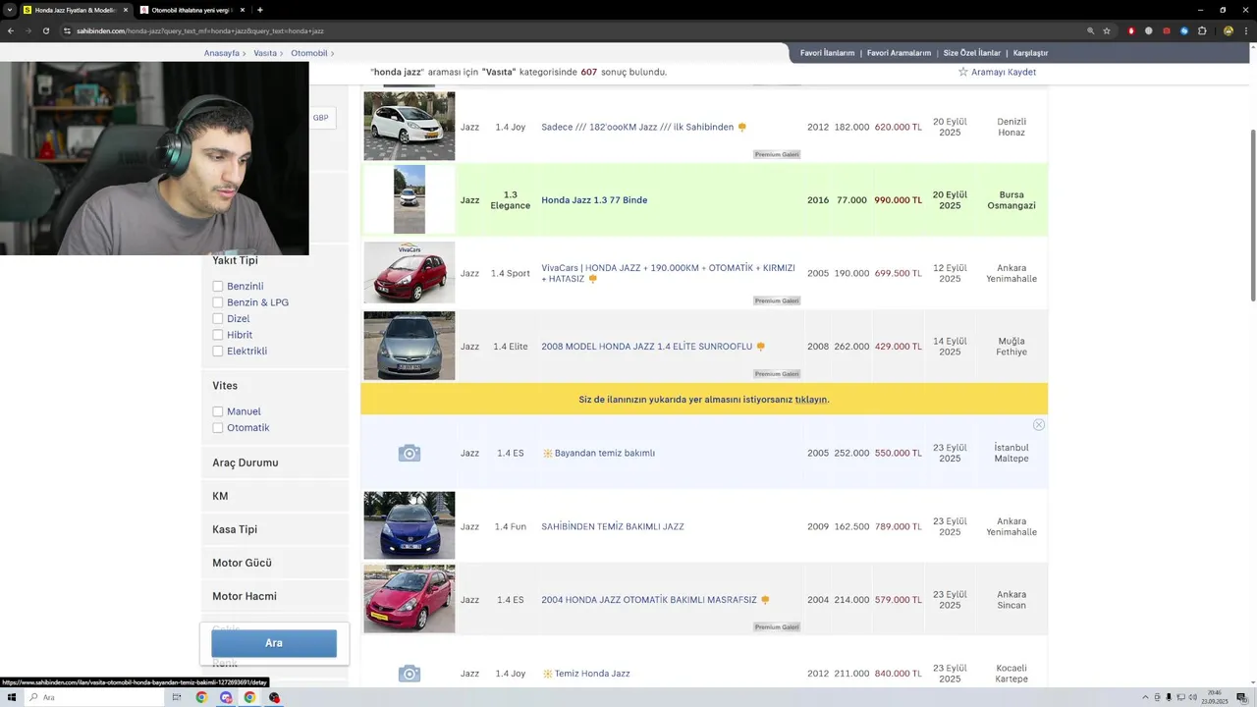The height and width of the screenshot is (707, 1257).
Task: Click the page vertical scrollbar
Action: (1252, 216)
